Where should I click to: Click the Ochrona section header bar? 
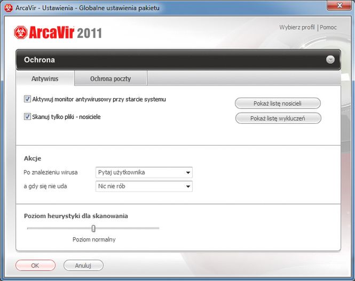click(178, 60)
